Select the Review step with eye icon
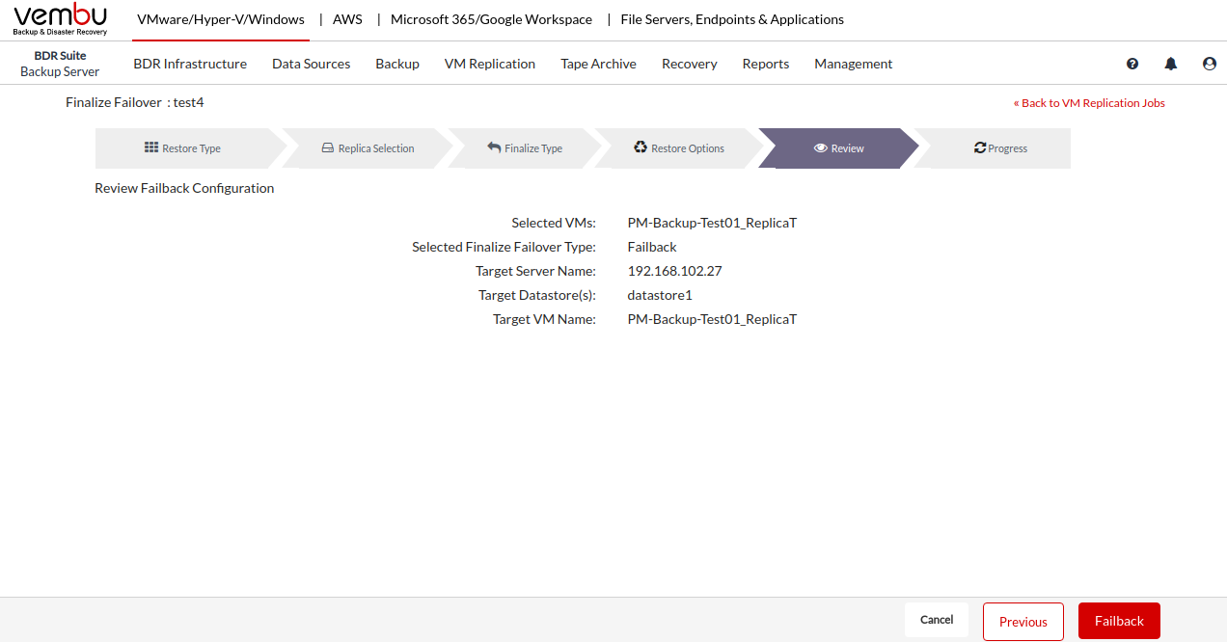Screen dimensions: 1227x642 pyautogui.click(x=838, y=148)
